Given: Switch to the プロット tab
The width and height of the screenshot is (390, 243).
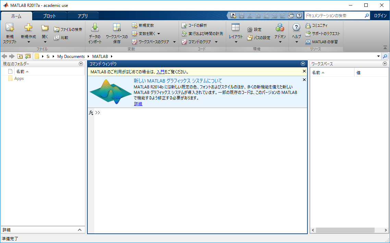Looking at the screenshot, I should point(49,16).
